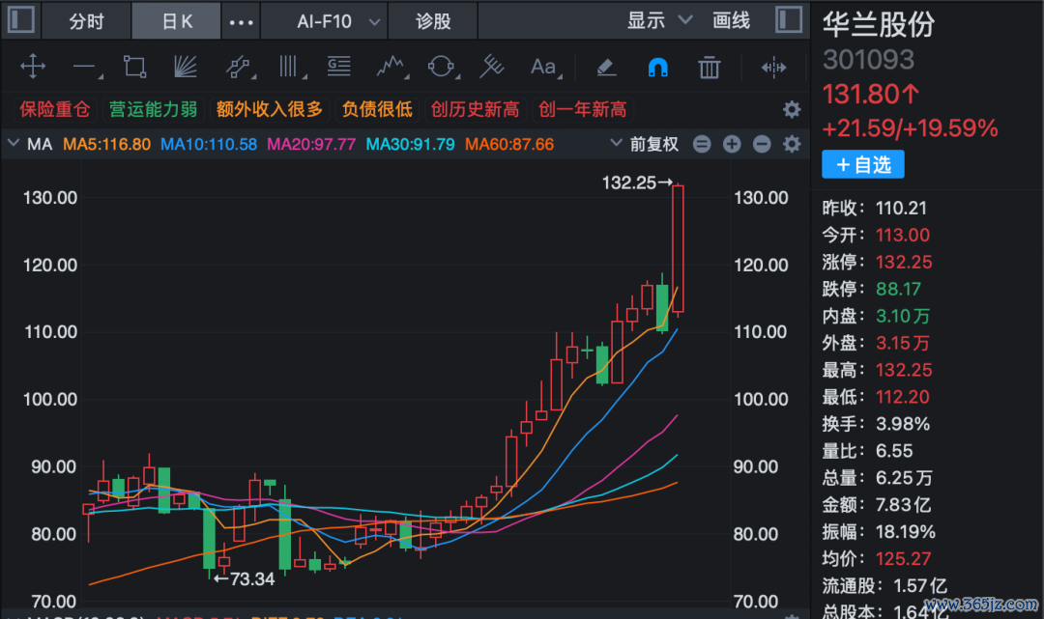Viewport: 1044px width, 619px height.
Task: Click the 涨停 value 132.25
Action: click(904, 262)
